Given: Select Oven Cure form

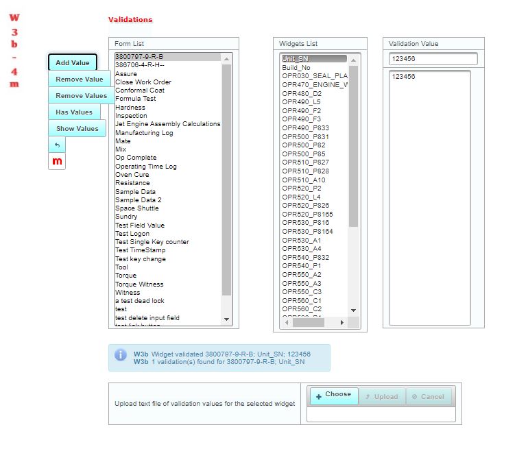Looking at the screenshot, I should pos(168,174).
